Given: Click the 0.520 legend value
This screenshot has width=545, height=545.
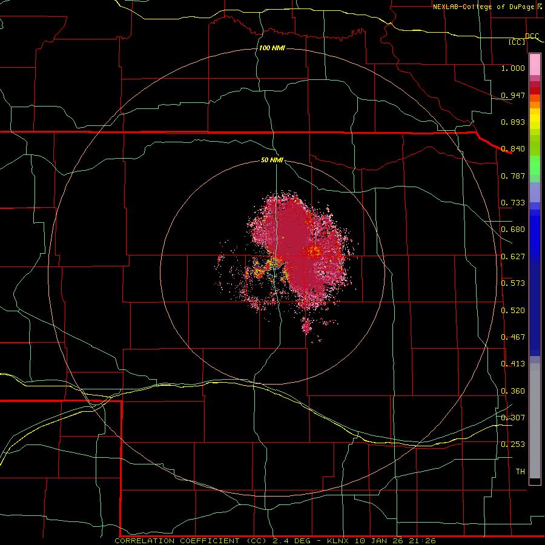Looking at the screenshot, I should (513, 310).
